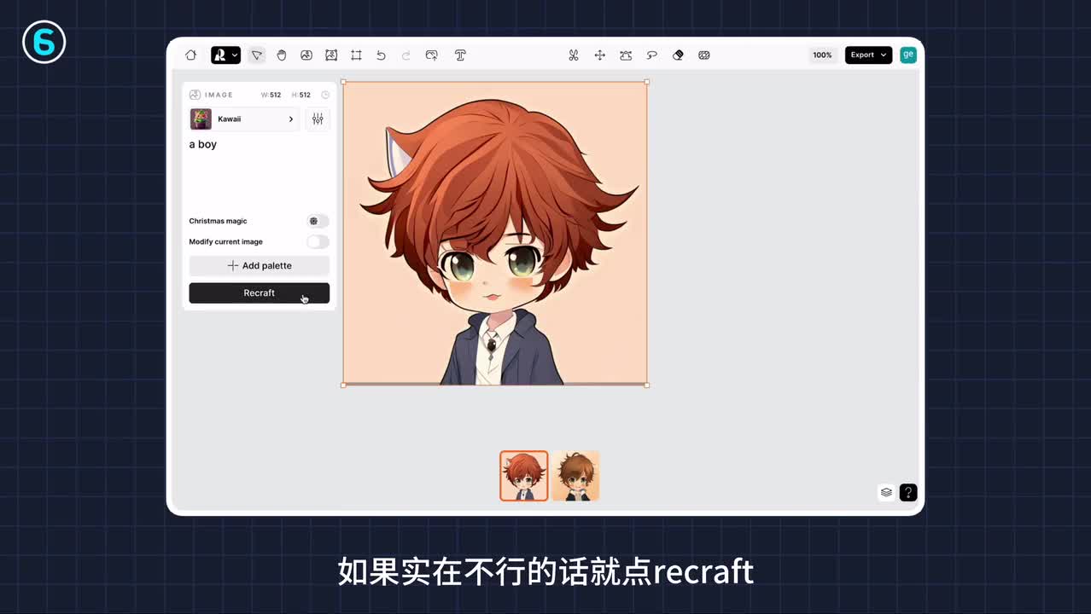Screen dimensions: 1091x614
Task: Click the style settings sliders icon
Action: click(318, 119)
